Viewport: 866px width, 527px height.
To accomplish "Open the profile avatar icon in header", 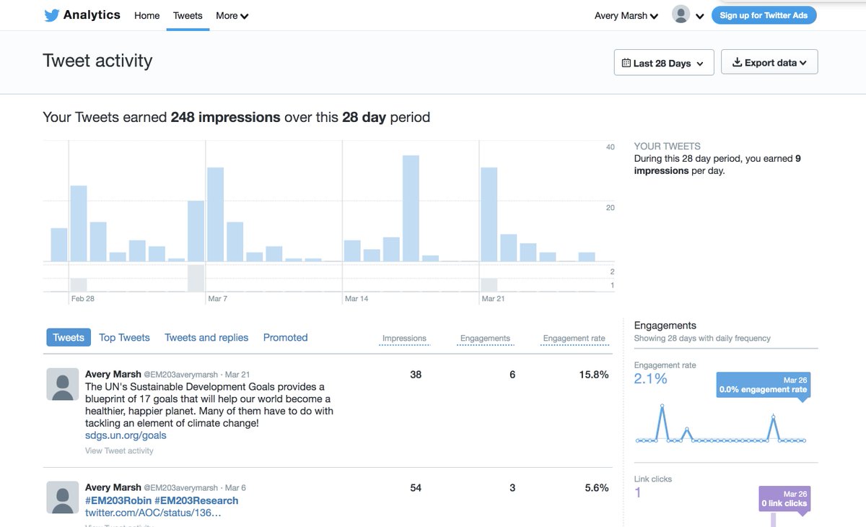I will pyautogui.click(x=681, y=14).
